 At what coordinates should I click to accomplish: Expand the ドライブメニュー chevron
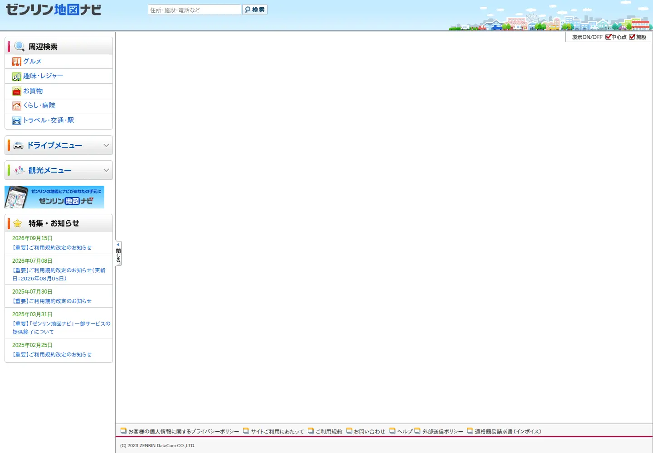point(106,145)
